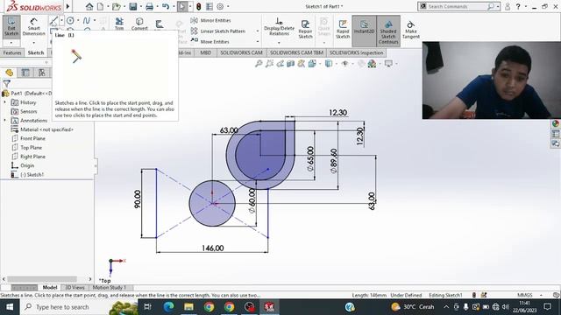
Task: Open the SOLIDWORKS CAM TBM tab
Action: (x=296, y=52)
